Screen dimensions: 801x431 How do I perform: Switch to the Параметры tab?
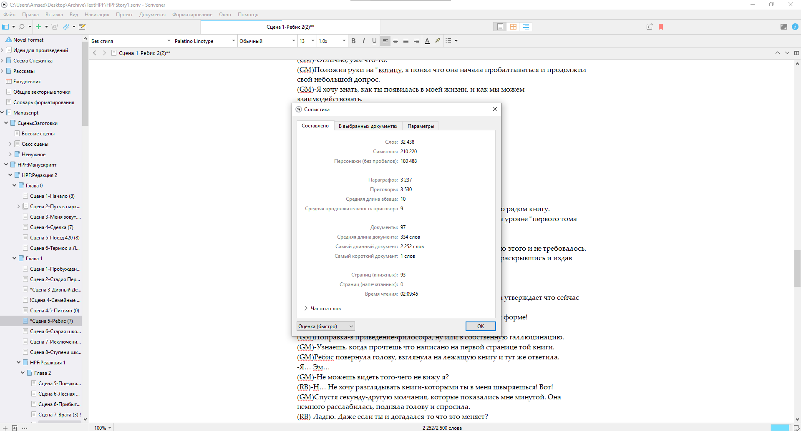(421, 126)
